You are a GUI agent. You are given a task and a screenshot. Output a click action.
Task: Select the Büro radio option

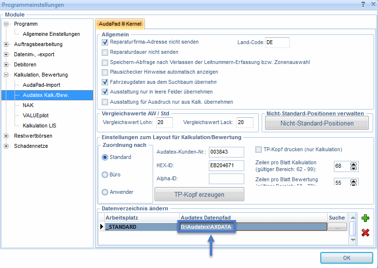point(105,174)
